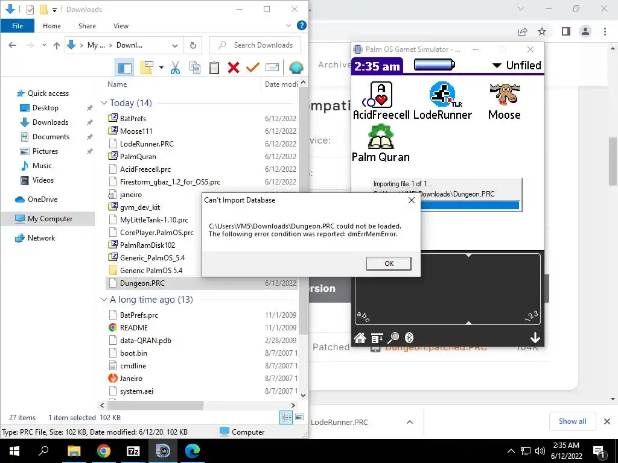Click the Search Downloads field
Image resolution: width=618 pixels, height=463 pixels.
click(x=255, y=45)
